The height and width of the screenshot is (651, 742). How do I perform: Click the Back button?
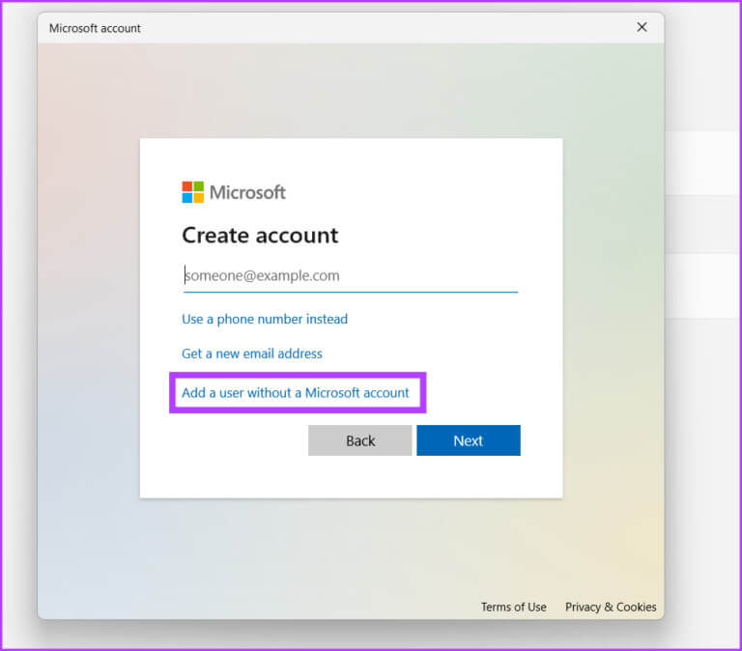359,440
